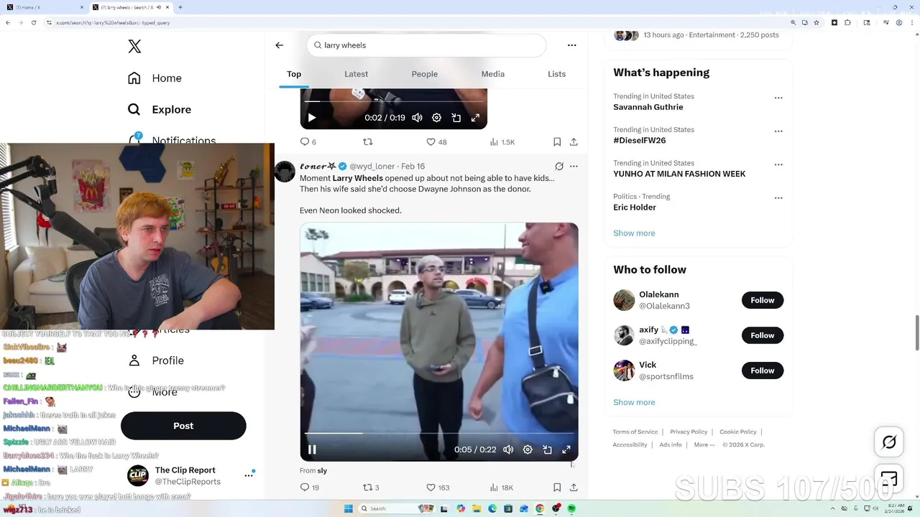Expand the 0:19 video to fullscreen
Screen dimensions: 920x517
coord(475,118)
